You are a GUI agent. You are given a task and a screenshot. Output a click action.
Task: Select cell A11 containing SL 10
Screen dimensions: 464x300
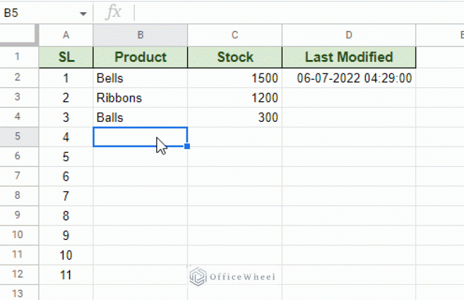(x=66, y=255)
